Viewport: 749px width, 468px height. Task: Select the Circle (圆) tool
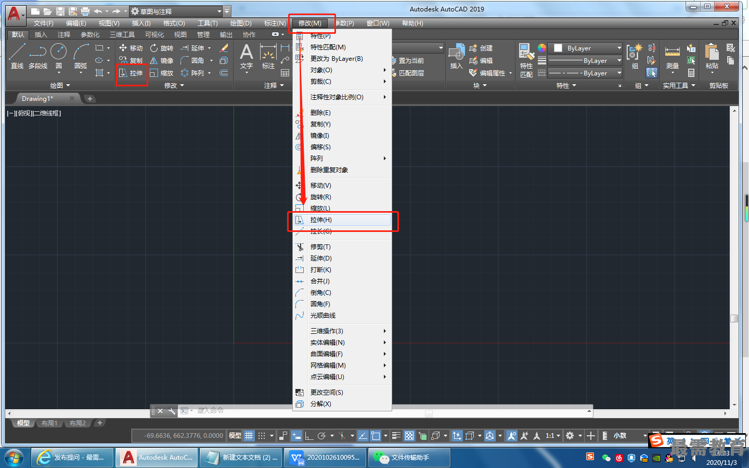[x=58, y=56]
